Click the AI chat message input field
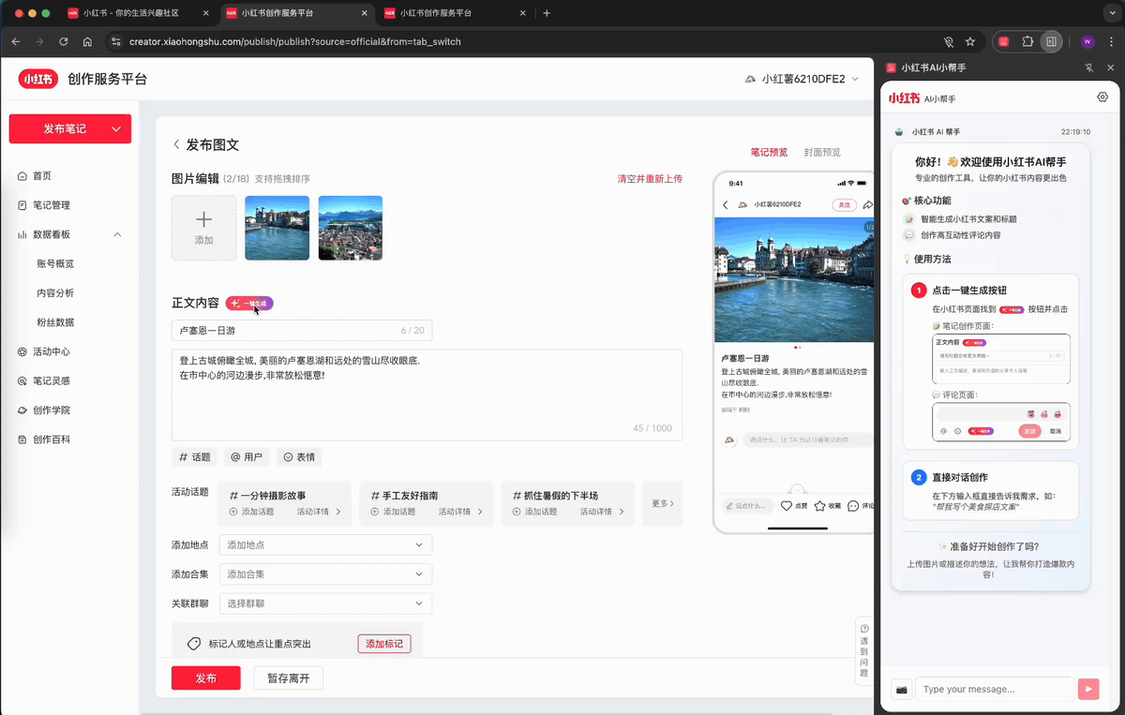 pyautogui.click(x=995, y=689)
